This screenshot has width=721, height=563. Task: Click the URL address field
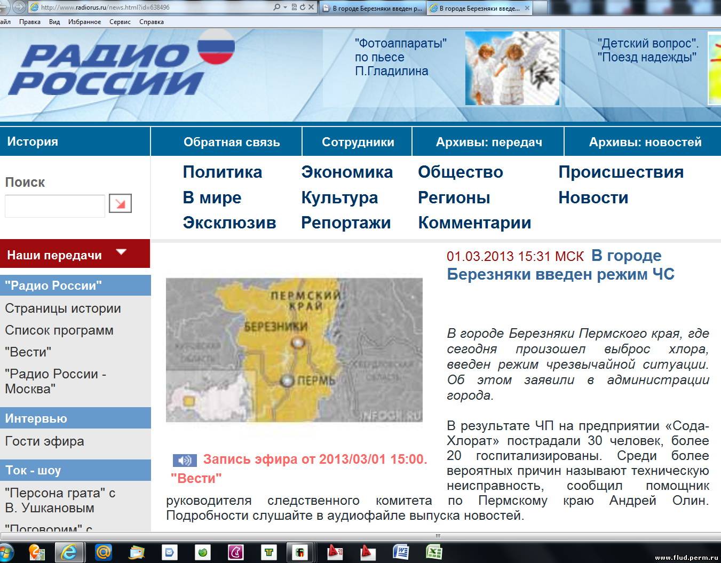(149, 7)
